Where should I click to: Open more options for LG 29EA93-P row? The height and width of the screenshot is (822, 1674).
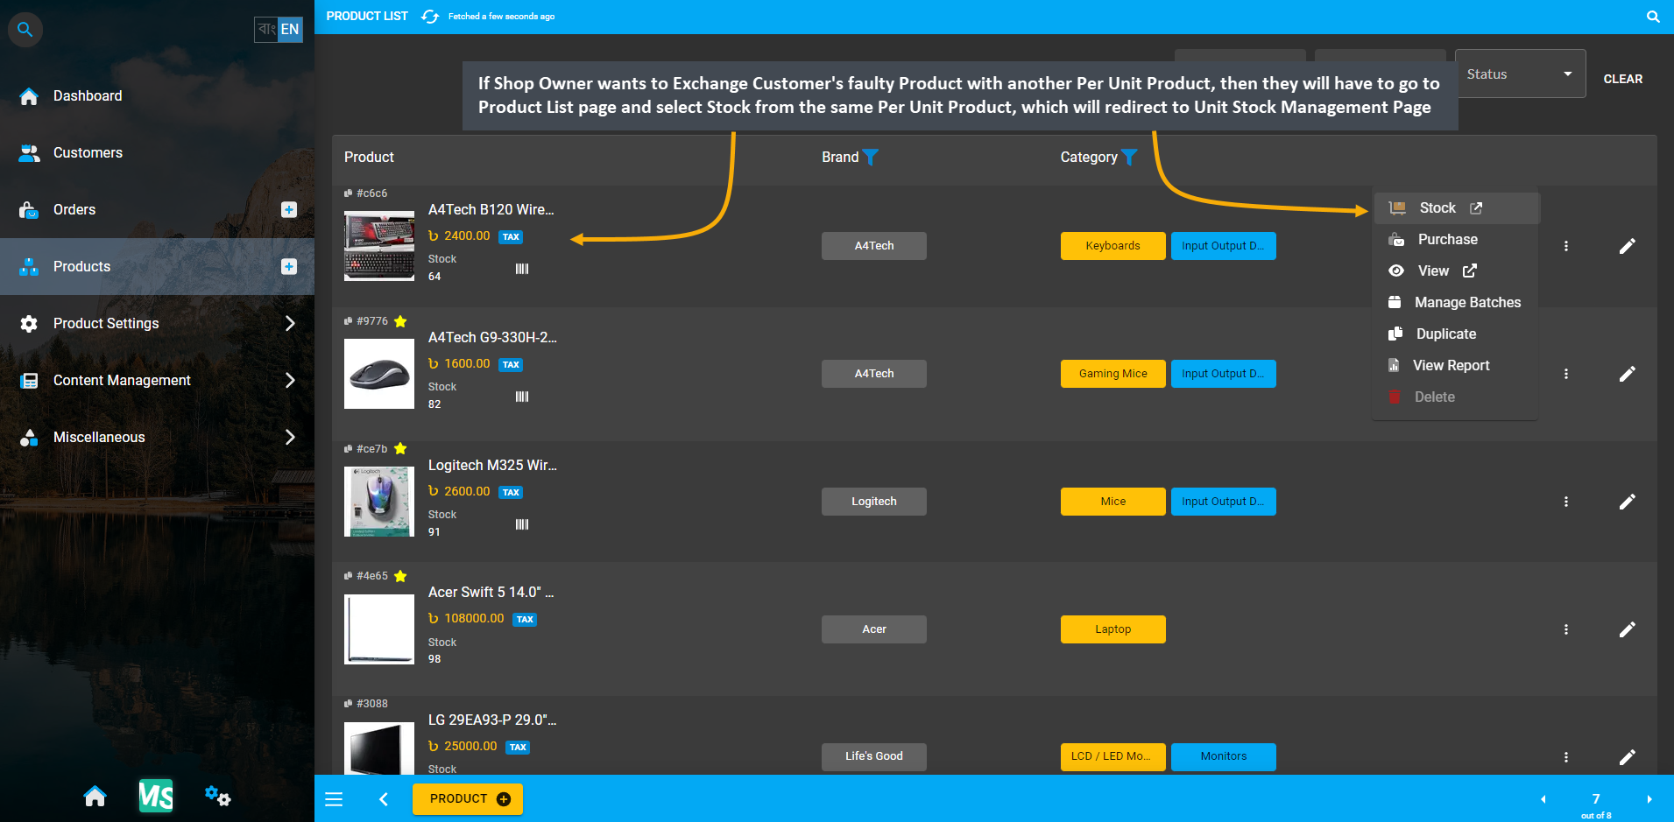point(1566,757)
